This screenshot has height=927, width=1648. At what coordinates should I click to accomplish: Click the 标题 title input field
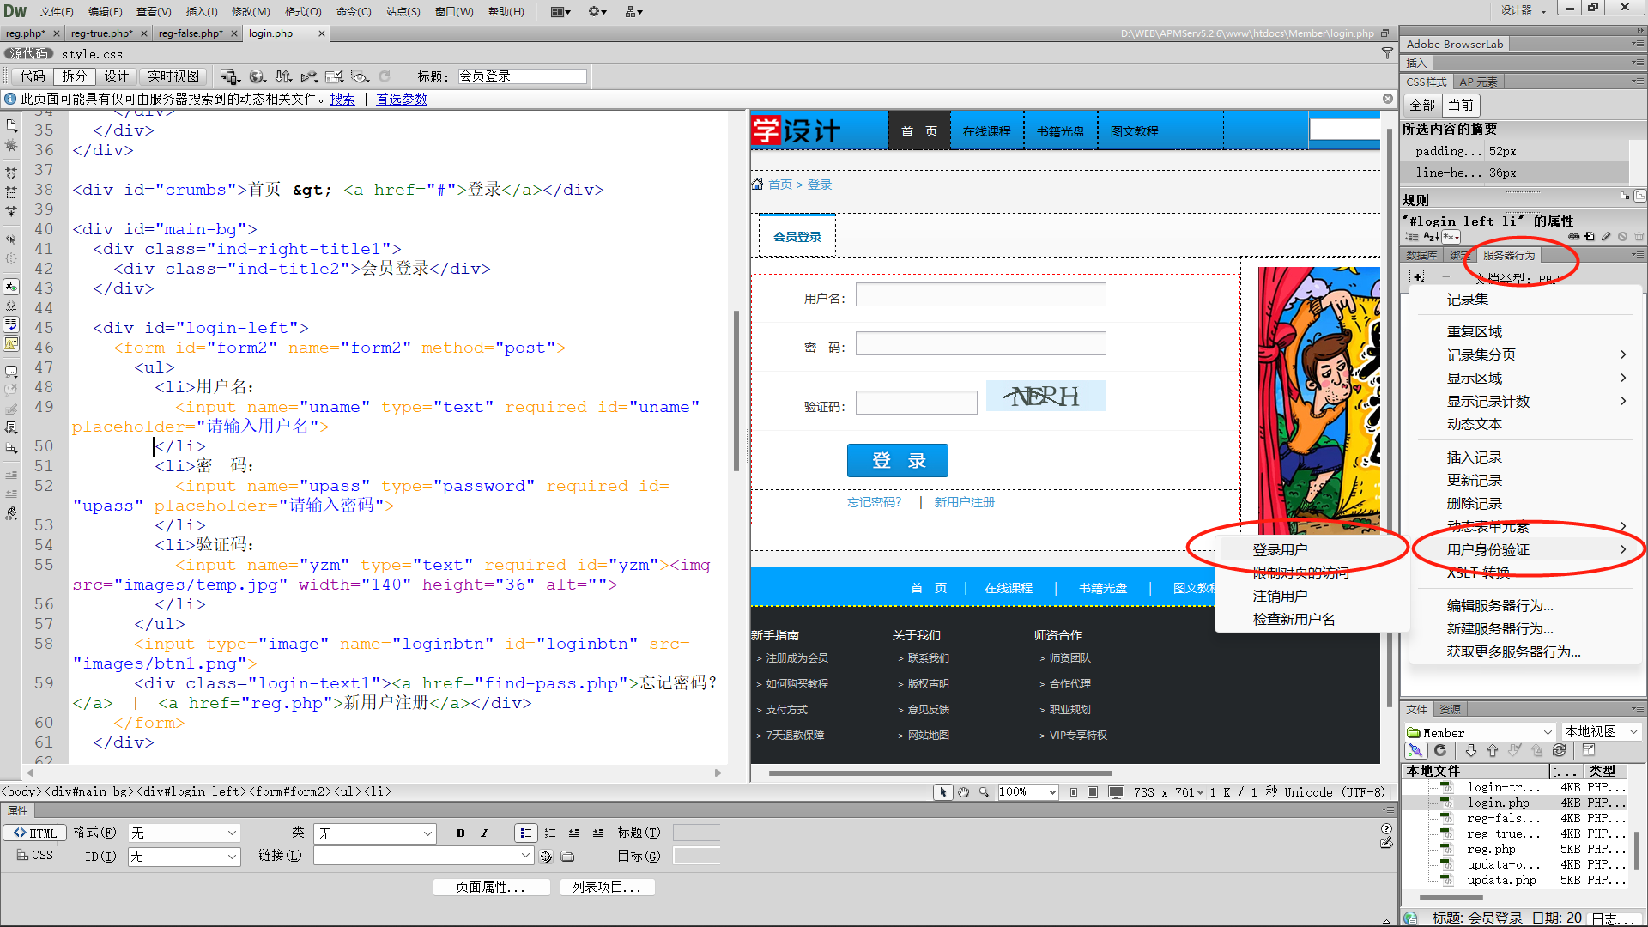pyautogui.click(x=522, y=76)
